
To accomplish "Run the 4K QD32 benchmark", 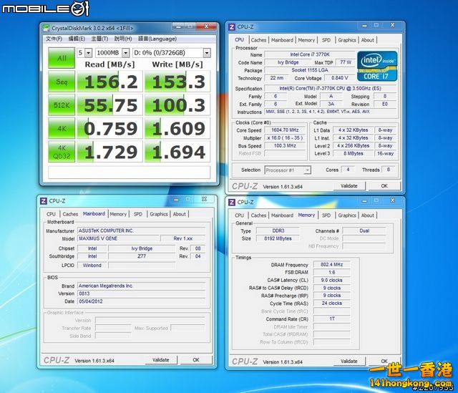I will tap(62, 152).
